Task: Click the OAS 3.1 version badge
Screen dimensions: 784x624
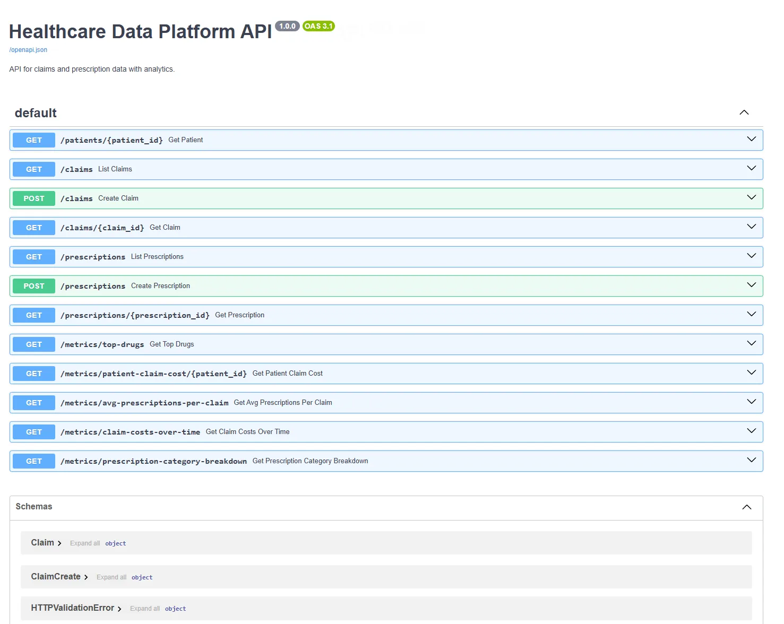Action: (x=318, y=26)
